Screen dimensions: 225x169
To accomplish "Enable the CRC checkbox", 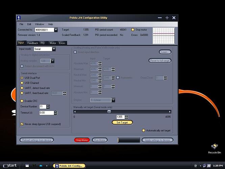I will point(22,101).
